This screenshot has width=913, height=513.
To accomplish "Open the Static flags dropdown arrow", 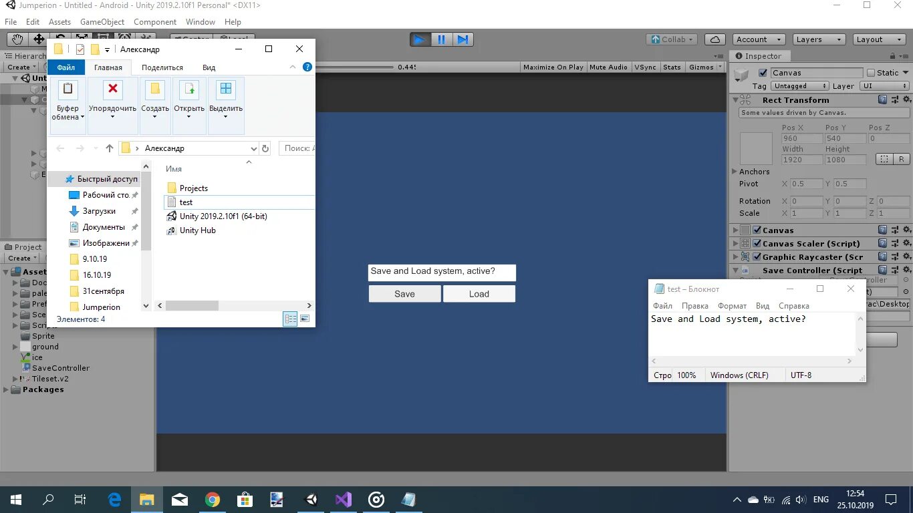I will coord(906,73).
